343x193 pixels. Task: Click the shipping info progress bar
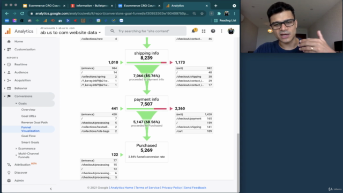coord(146,63)
